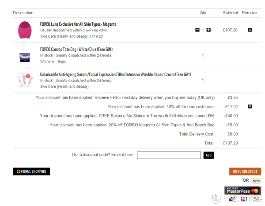Choose Buy with MasterPass button
The width and height of the screenshot is (265, 206).
(242, 190)
